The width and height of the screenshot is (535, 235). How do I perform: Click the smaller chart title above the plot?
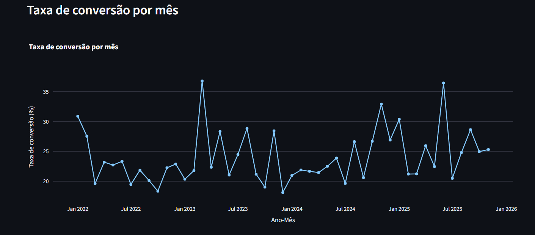[74, 47]
